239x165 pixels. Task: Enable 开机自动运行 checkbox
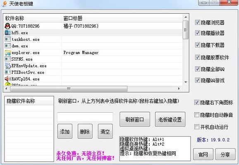click(197, 127)
